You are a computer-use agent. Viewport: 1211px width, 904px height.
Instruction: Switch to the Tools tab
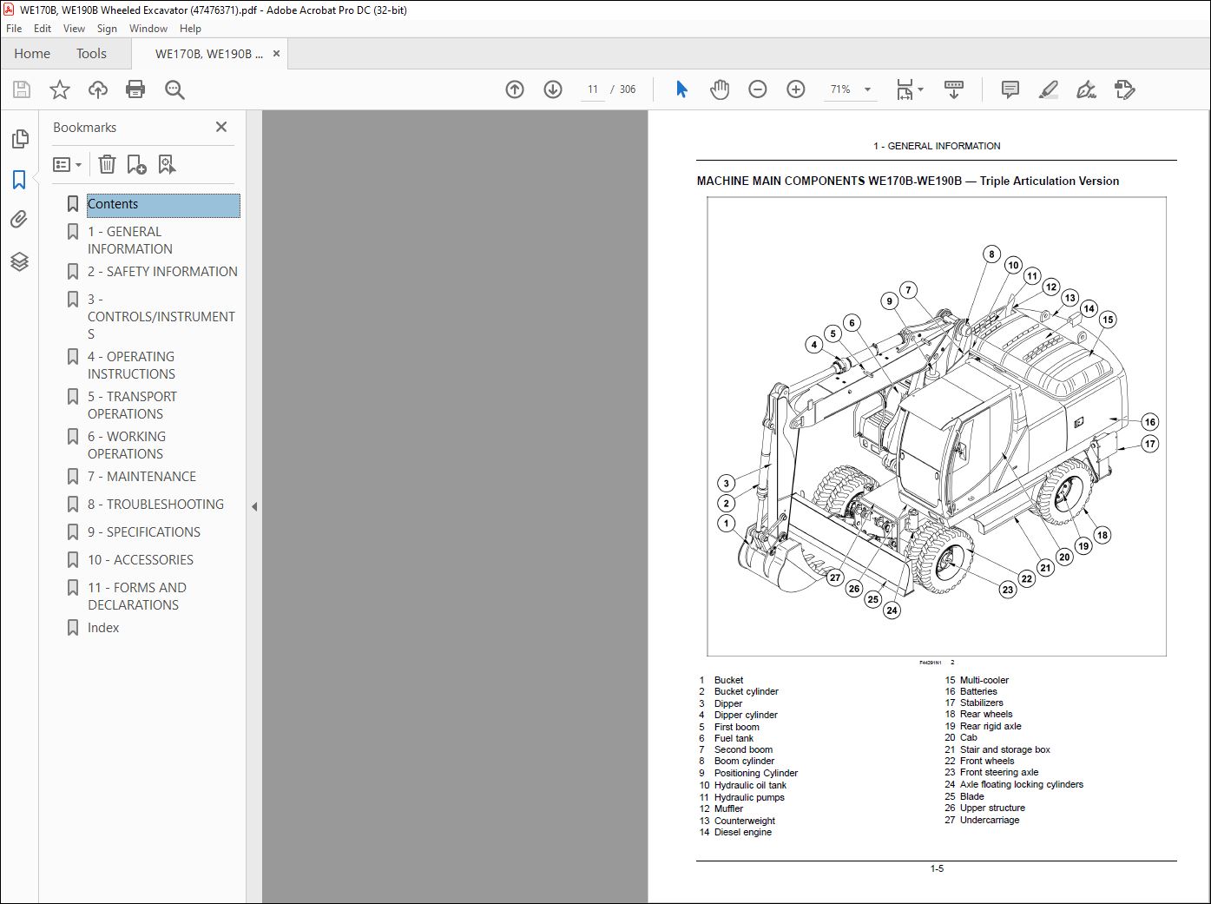click(91, 54)
